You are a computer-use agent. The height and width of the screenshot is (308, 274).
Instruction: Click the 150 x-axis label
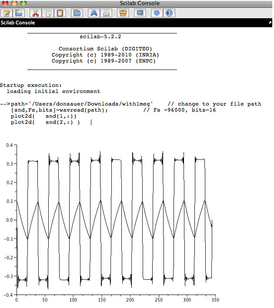[x=102, y=300]
